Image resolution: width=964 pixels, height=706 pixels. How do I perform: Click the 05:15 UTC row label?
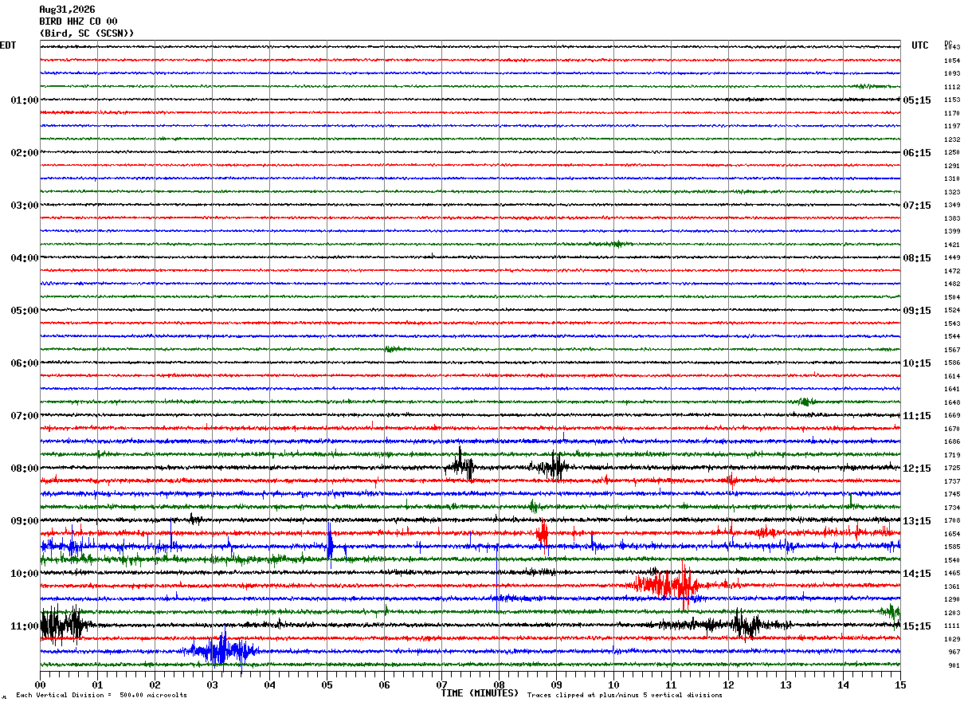(x=917, y=100)
